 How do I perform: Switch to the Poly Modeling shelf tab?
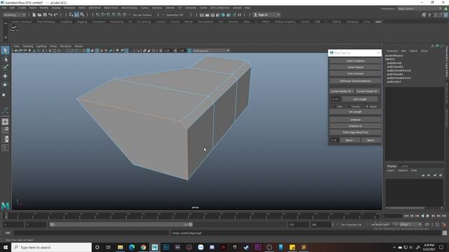tap(46, 22)
